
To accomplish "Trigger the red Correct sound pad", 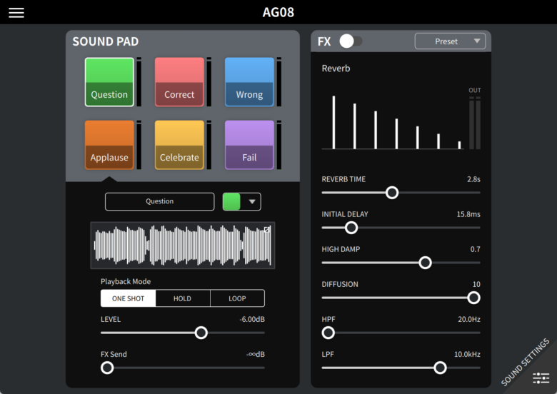I will pos(179,82).
